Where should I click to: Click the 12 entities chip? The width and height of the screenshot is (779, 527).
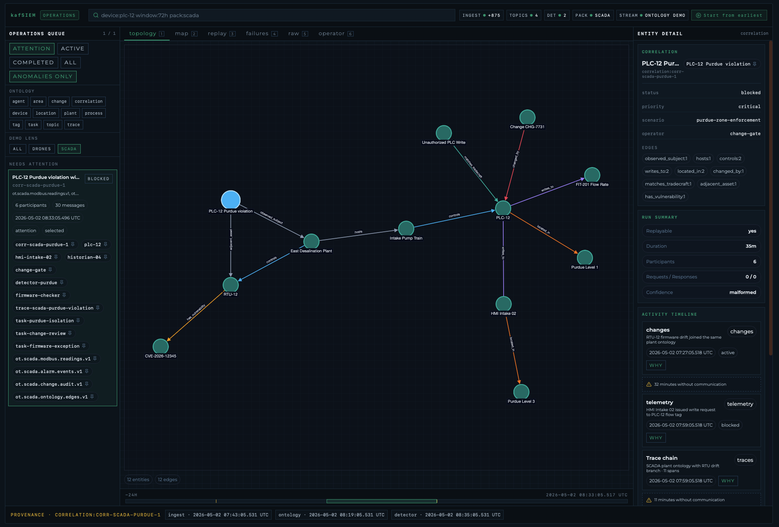[x=138, y=480]
